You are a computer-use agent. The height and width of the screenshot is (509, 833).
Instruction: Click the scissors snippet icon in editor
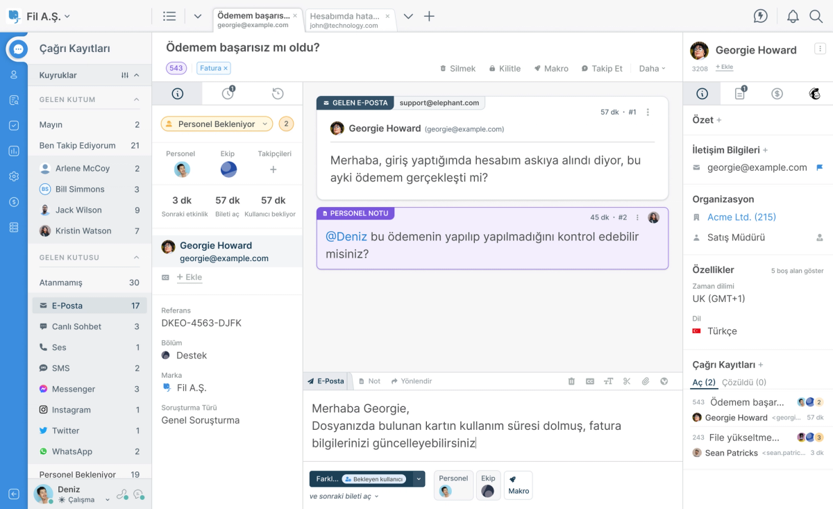point(627,381)
